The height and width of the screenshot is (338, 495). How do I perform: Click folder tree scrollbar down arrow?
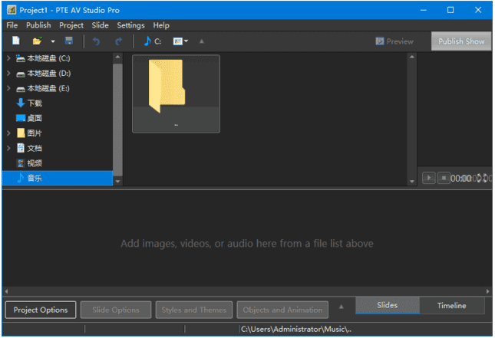pos(117,182)
